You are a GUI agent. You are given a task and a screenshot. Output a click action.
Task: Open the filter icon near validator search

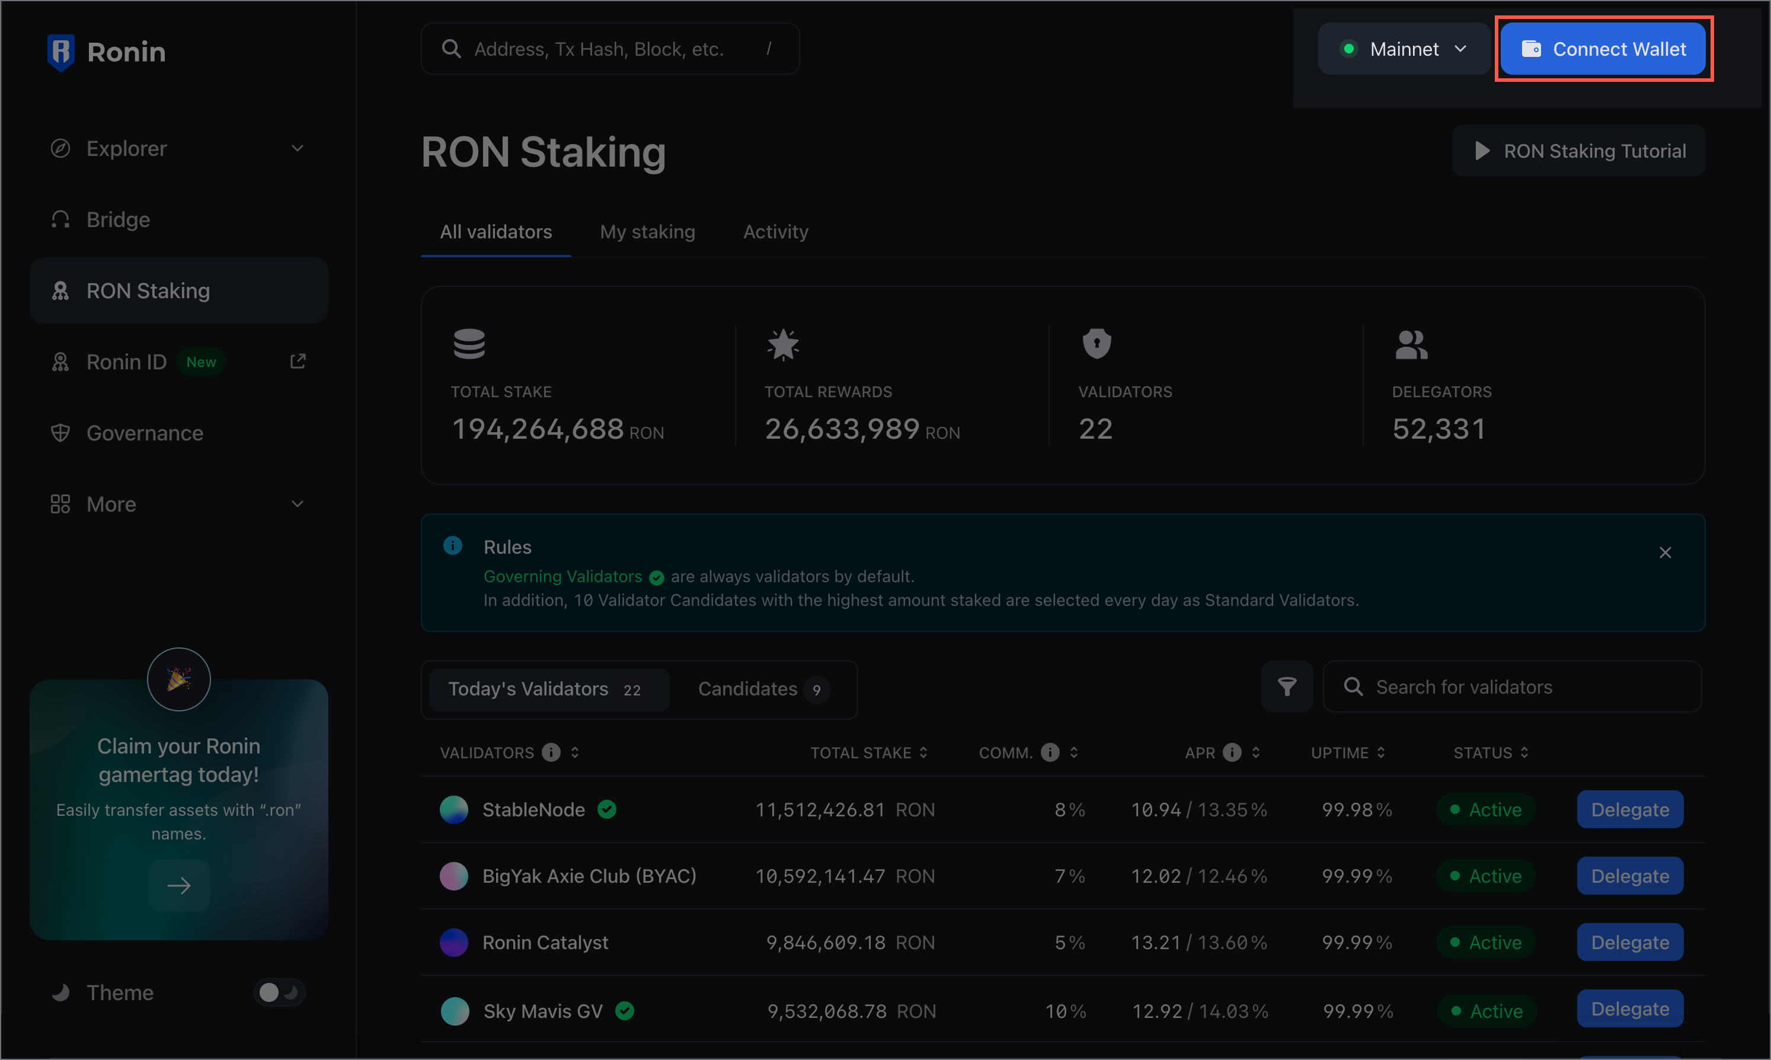[1287, 687]
